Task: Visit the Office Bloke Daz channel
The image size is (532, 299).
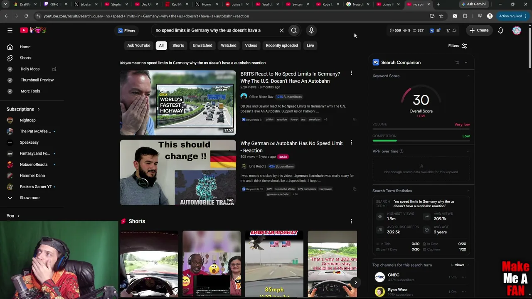Action: point(261,97)
